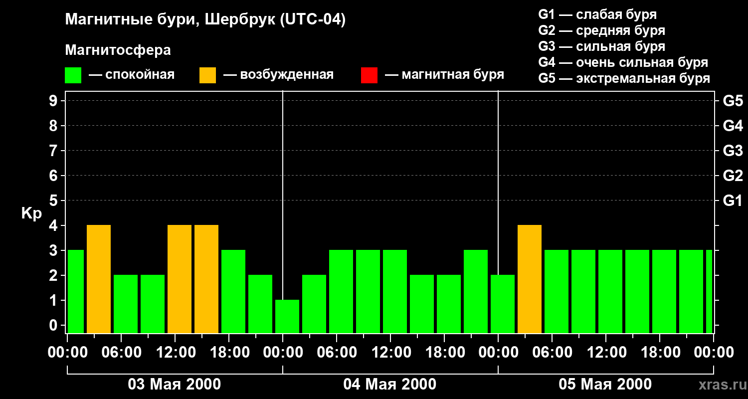Click the '18:00' time label under 03 Мая
748x399 pixels.
click(229, 353)
